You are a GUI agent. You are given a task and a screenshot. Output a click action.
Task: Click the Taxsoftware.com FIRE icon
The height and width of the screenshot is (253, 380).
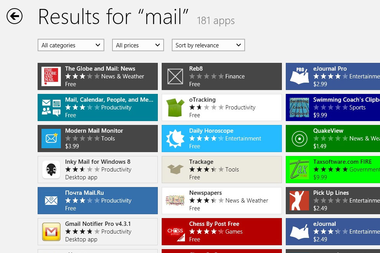(x=299, y=170)
